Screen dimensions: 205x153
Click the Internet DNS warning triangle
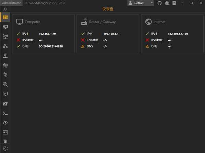click(x=147, y=46)
